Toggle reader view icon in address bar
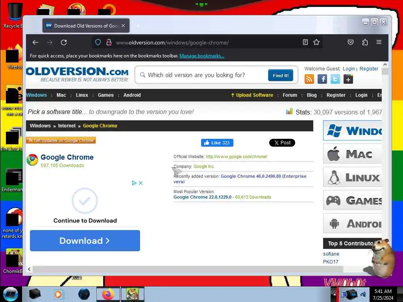 point(305,42)
